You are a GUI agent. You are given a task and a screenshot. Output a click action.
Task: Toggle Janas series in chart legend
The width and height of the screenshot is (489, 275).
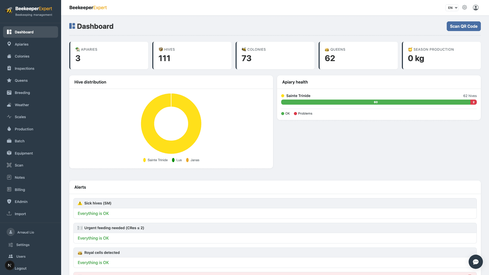tap(193, 160)
